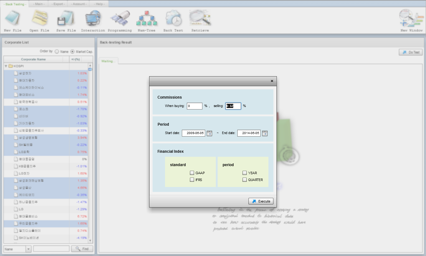Open the New Window icon
Image resolution: width=426 pixels, height=256 pixels.
pyautogui.click(x=411, y=19)
